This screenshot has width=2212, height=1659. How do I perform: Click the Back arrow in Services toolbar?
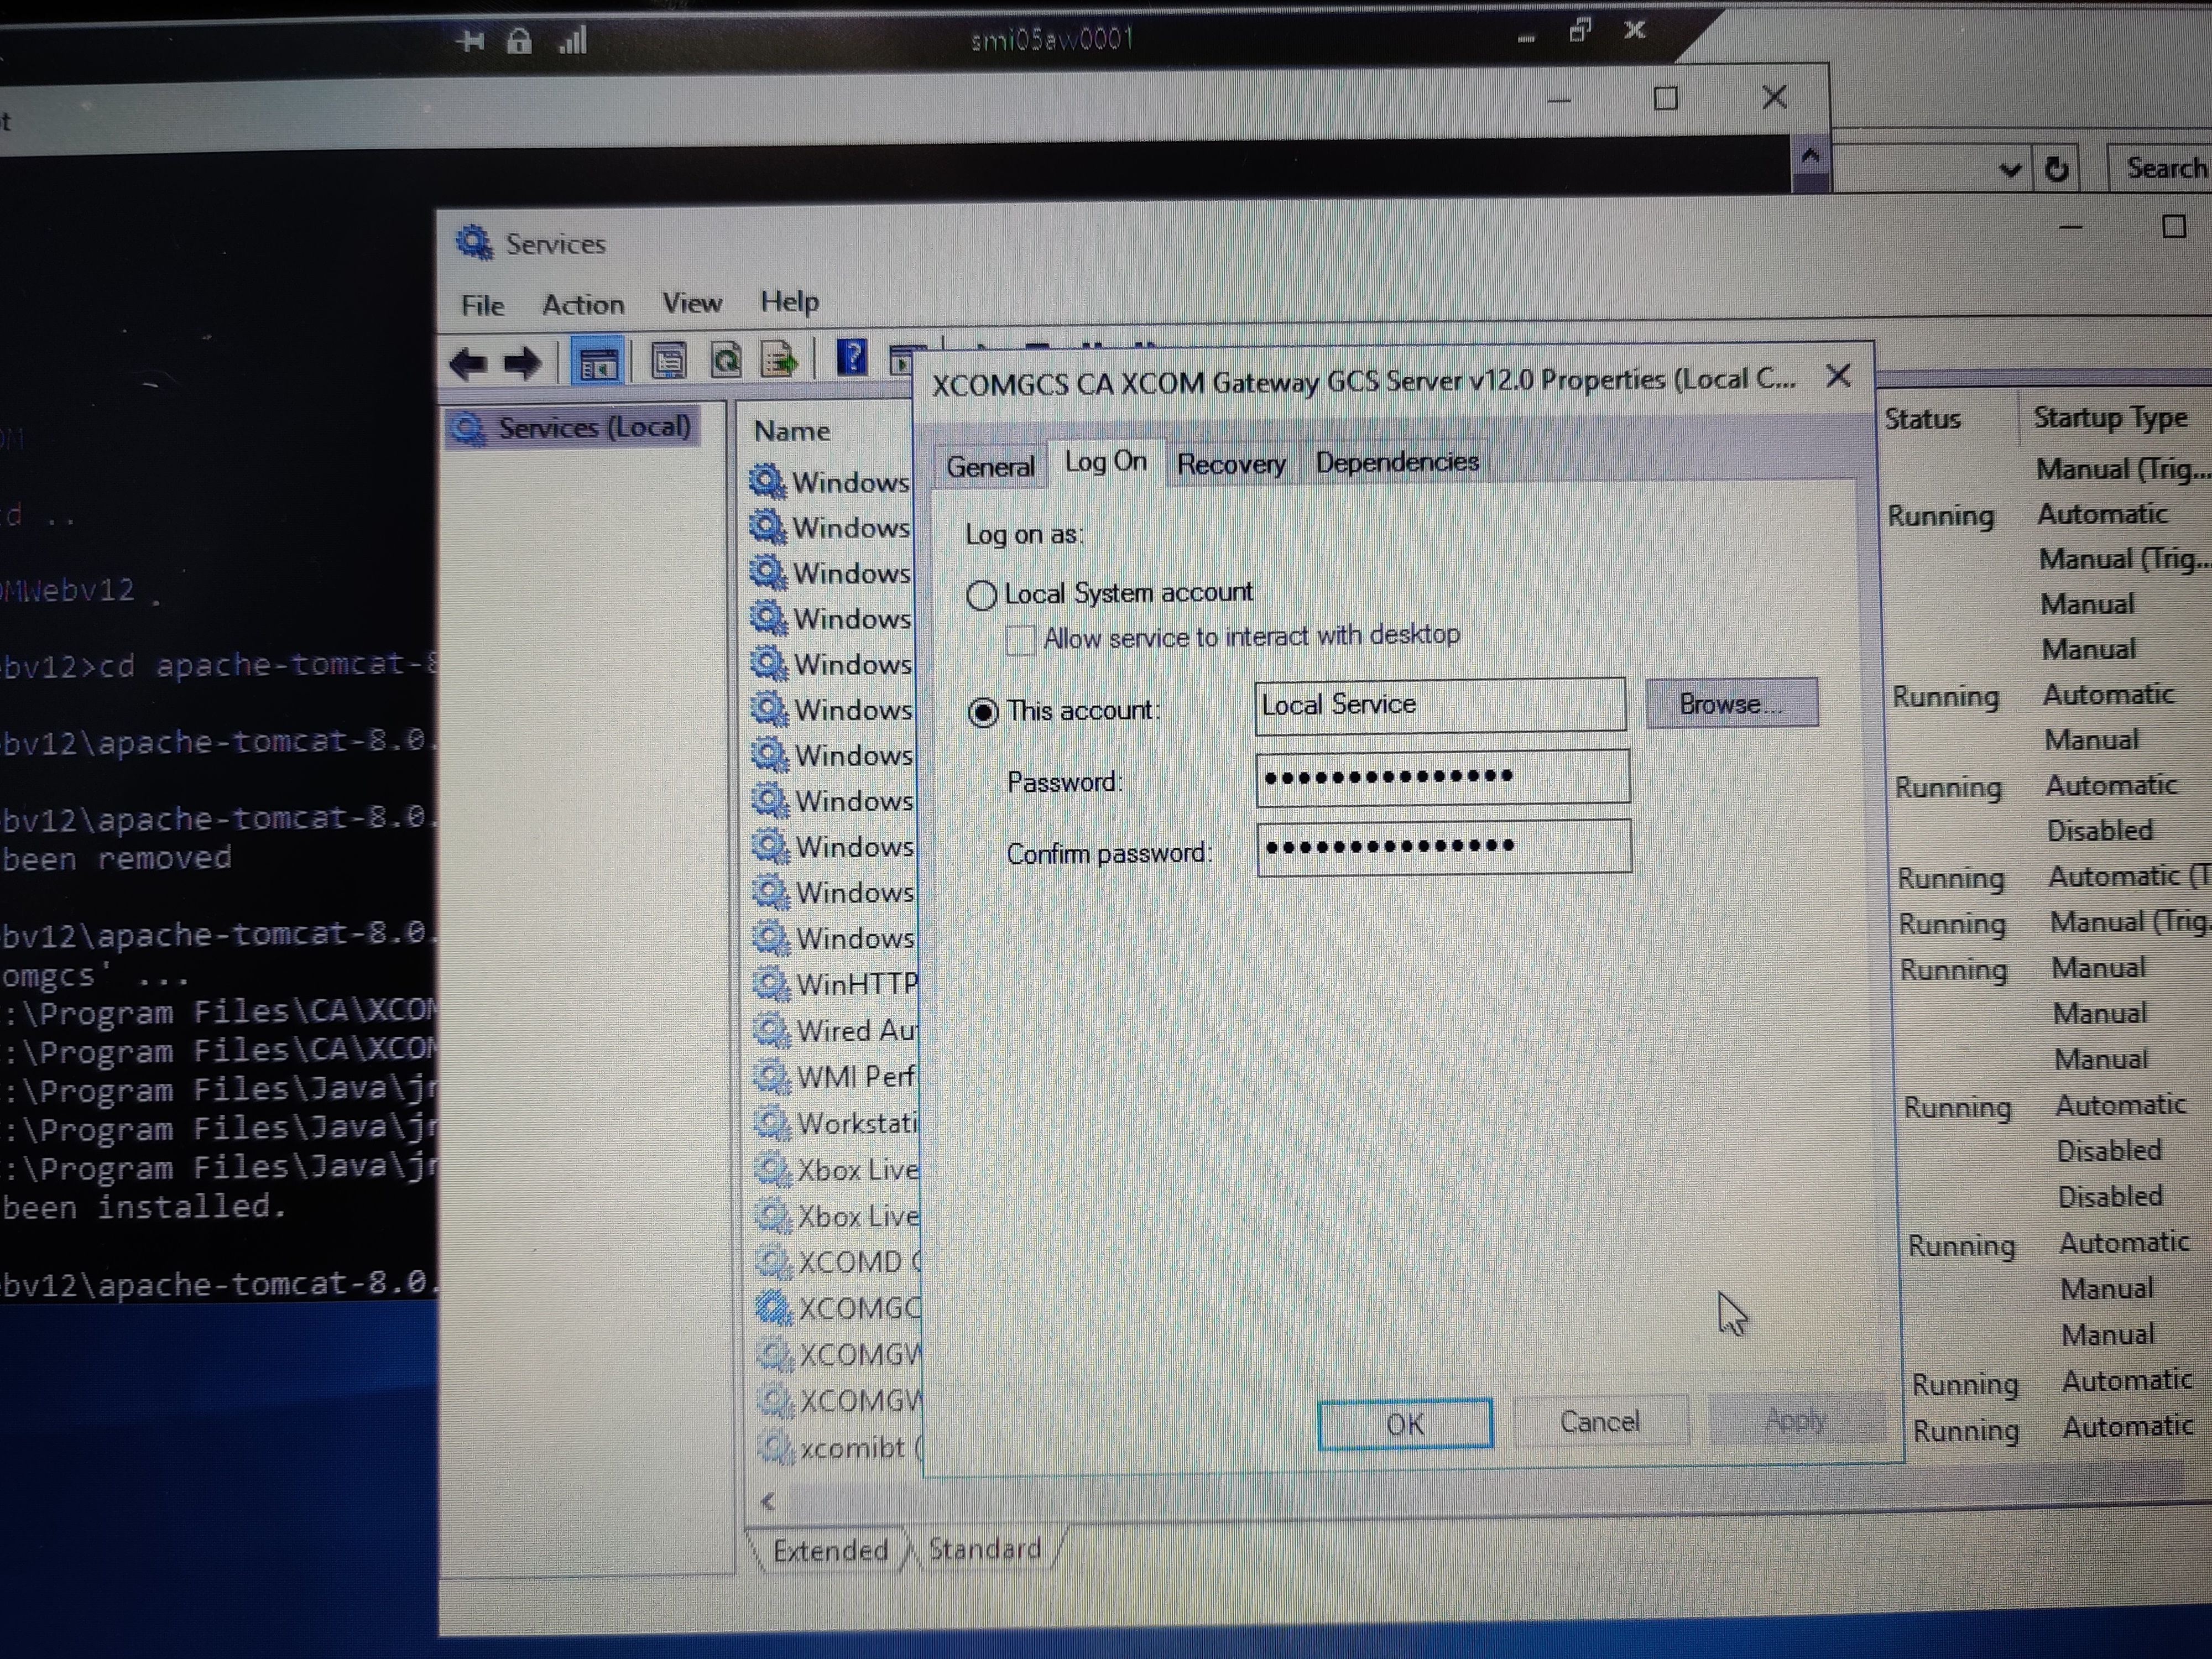(x=468, y=363)
